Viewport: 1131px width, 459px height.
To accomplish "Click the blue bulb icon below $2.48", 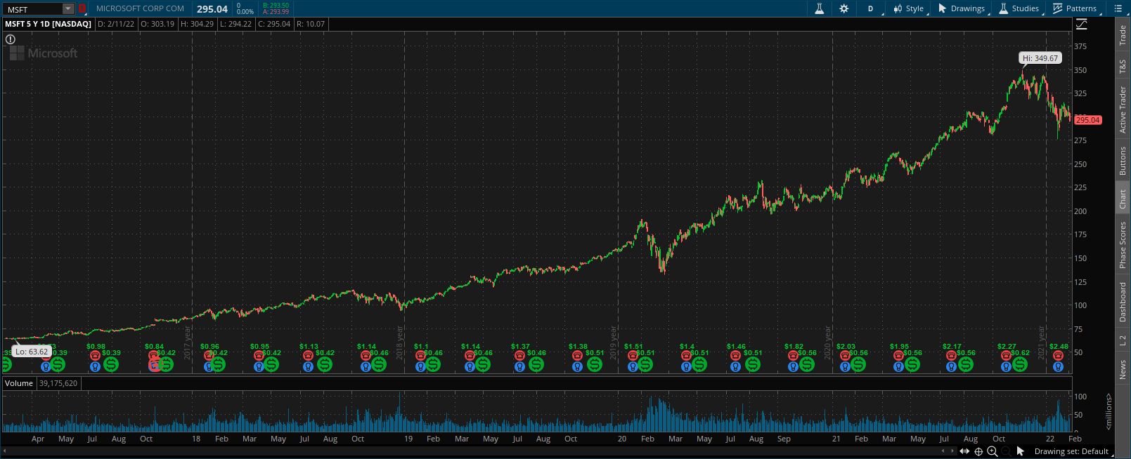I will tap(1058, 366).
